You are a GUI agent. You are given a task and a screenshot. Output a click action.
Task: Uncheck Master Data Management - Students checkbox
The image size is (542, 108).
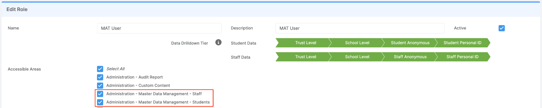(x=100, y=102)
